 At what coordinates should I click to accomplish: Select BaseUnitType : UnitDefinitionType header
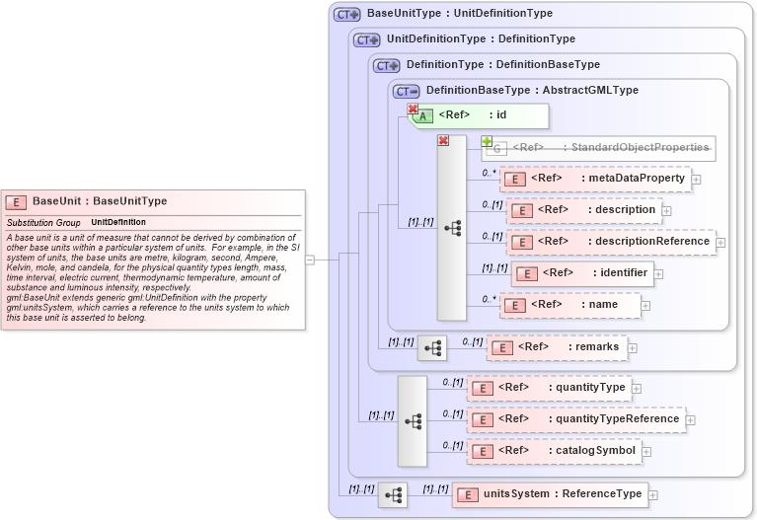[460, 14]
